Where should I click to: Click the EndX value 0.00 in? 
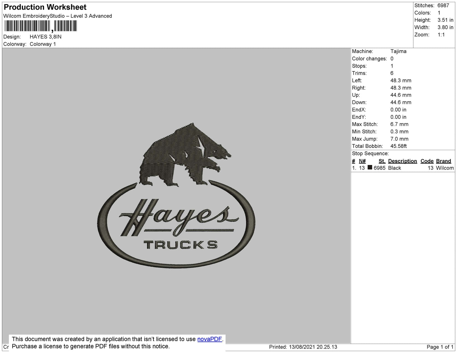tap(398, 110)
